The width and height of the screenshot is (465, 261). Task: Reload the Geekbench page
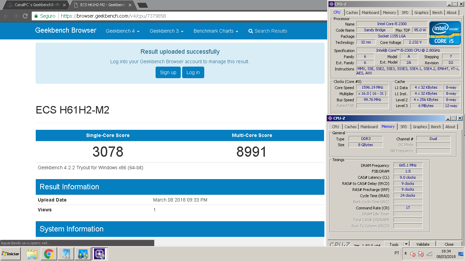(25, 16)
